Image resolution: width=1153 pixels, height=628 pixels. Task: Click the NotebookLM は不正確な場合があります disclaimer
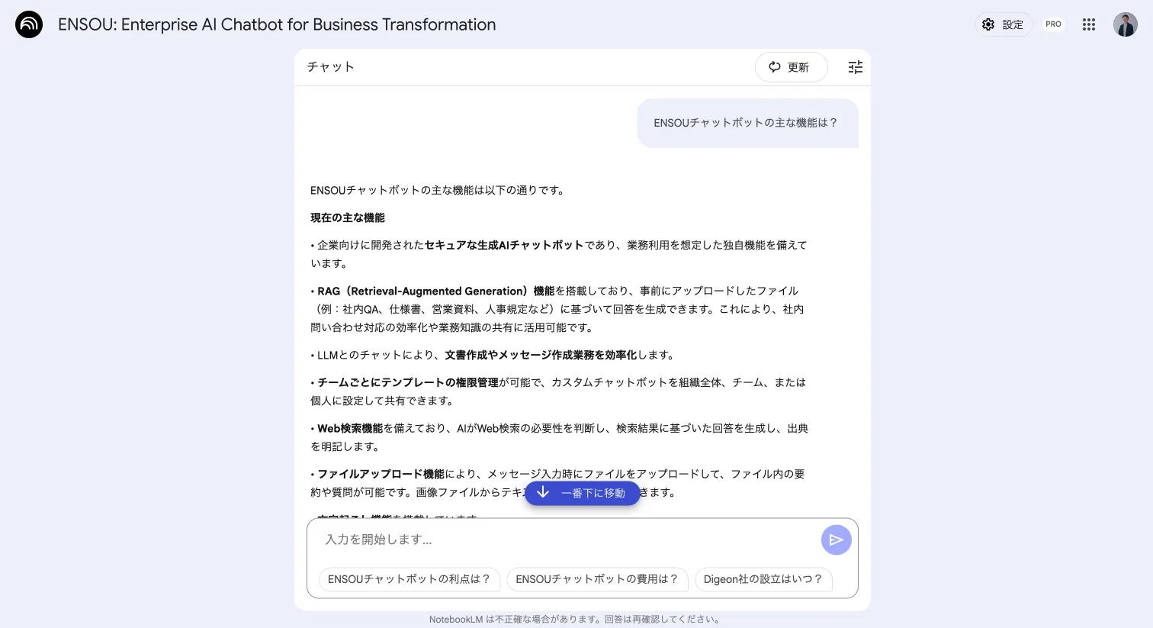point(576,619)
